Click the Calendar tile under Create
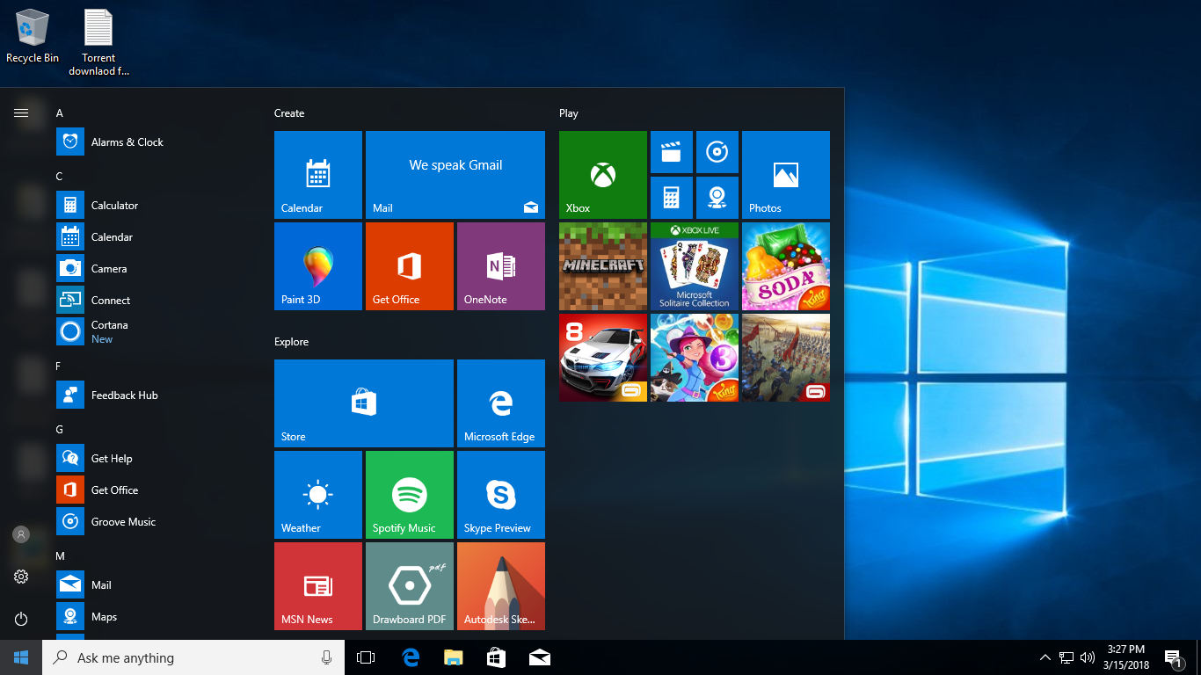Screen dimensions: 1201x675 (x=318, y=175)
